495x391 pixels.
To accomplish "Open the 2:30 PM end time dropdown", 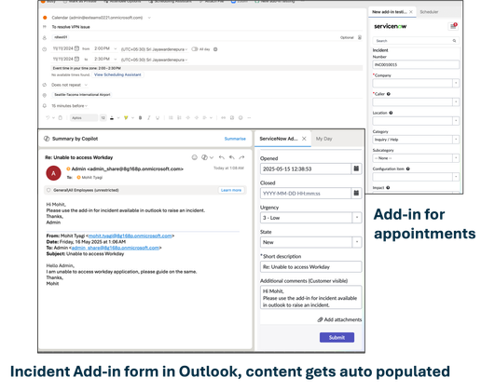I will [x=115, y=60].
